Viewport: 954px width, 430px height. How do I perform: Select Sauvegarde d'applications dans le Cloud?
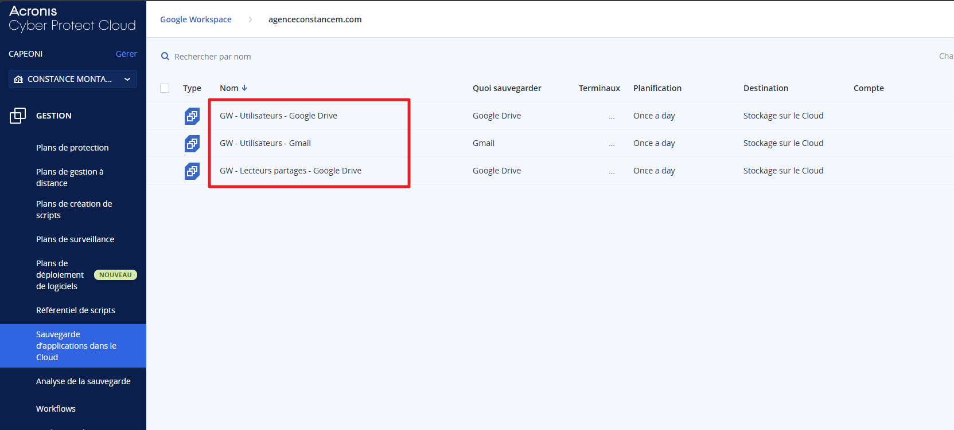[73, 346]
